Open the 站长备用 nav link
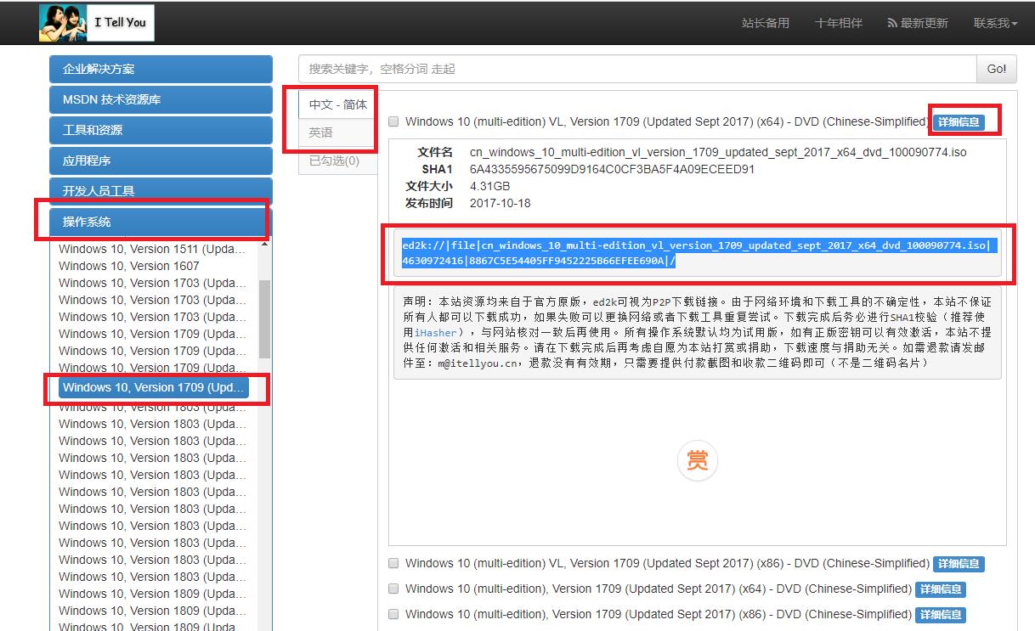Viewport: 1035px width, 631px height. click(766, 23)
